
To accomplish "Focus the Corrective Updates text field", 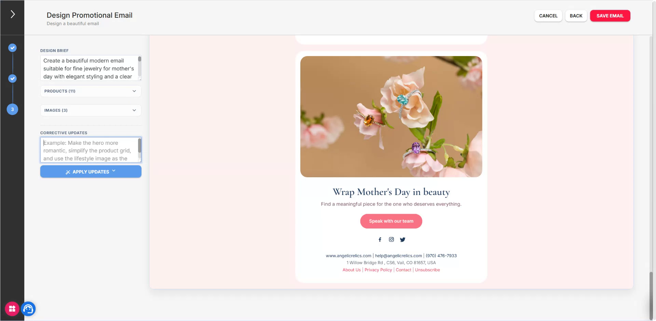I will [91, 150].
